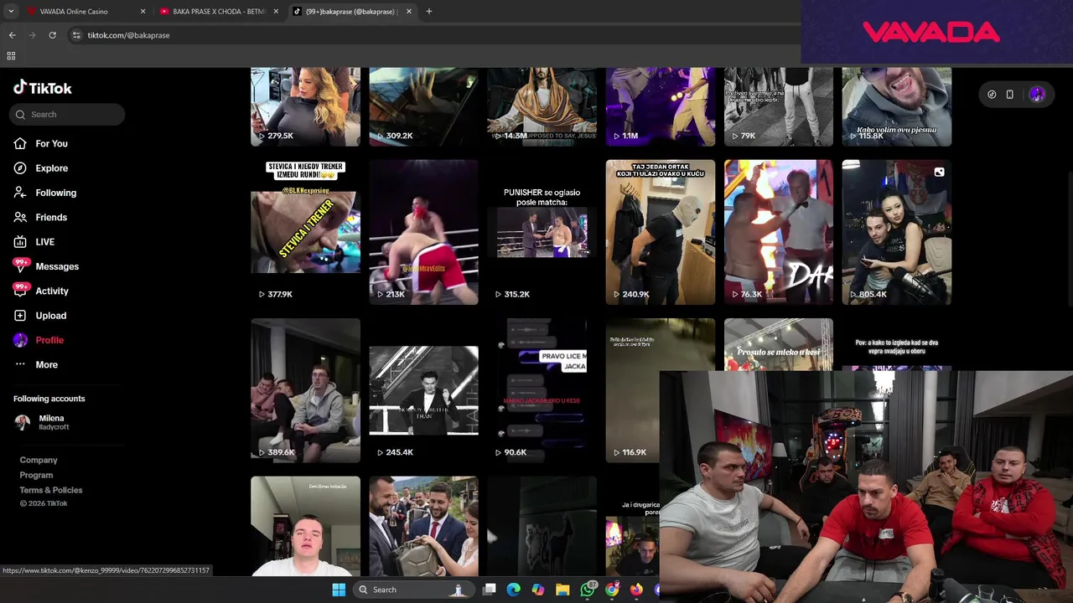The height and width of the screenshot is (603, 1073).
Task: Close the VAVADA Online Casino tab
Action: pyautogui.click(x=143, y=12)
